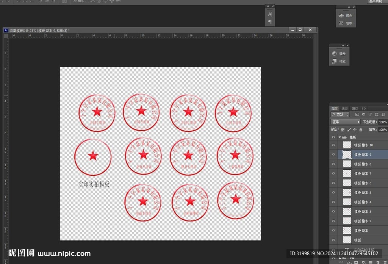Hide the 模板 group via eye icon
This screenshot has height=264, width=388.
pos(333,137)
